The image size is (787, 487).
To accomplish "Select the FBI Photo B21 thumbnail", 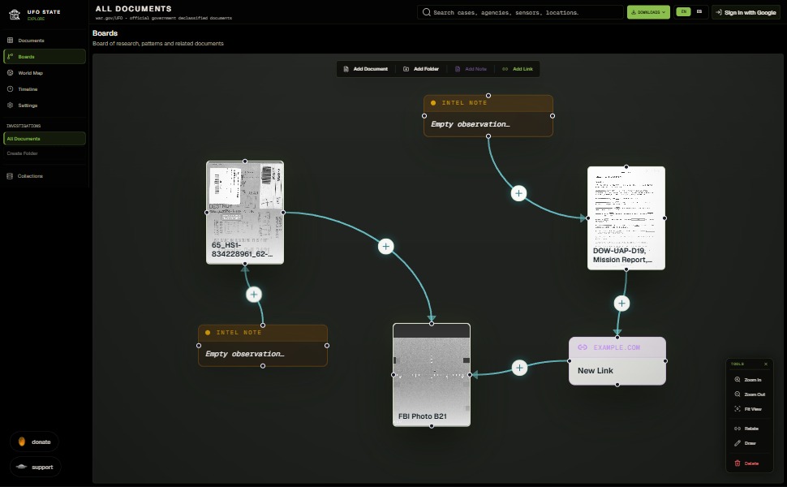I will coord(432,375).
